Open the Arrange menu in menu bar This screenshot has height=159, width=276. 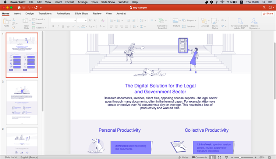click(82, 2)
